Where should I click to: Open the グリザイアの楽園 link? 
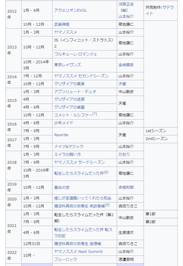click(x=69, y=107)
